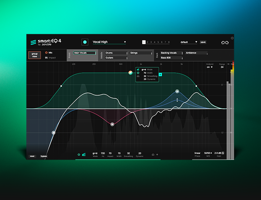Select the Ambience track
Viewport: 261px width, 200px height.
197,53
